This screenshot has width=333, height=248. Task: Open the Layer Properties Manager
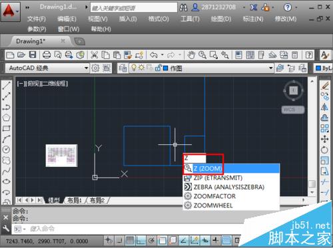coord(123,68)
